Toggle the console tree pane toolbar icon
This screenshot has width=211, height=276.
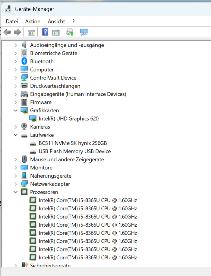[x=31, y=32]
